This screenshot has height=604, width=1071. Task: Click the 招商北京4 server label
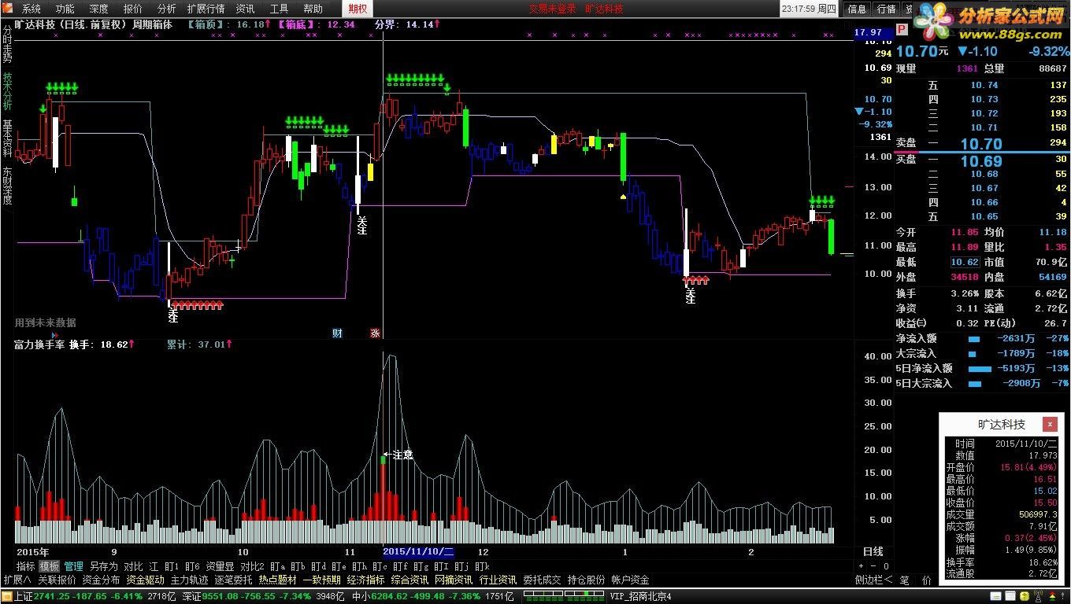tap(639, 597)
